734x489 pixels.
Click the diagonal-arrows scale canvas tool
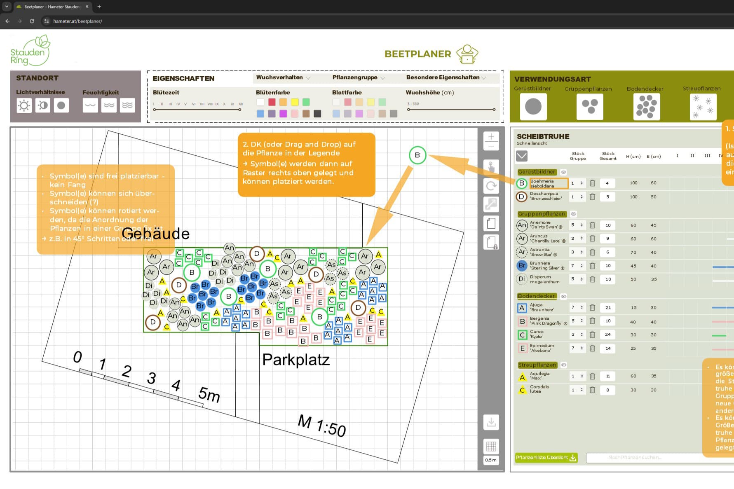(491, 204)
